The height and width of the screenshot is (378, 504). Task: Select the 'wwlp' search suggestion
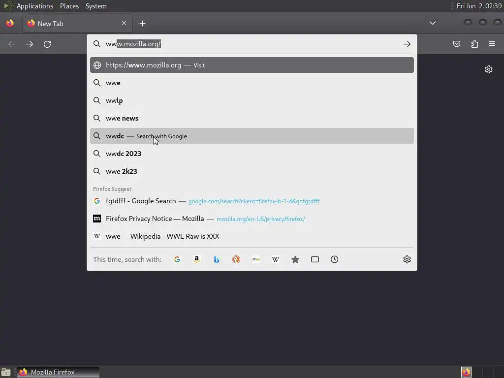pos(252,100)
